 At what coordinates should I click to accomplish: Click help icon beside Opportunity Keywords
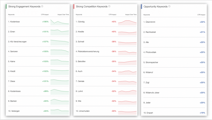point(169,6)
